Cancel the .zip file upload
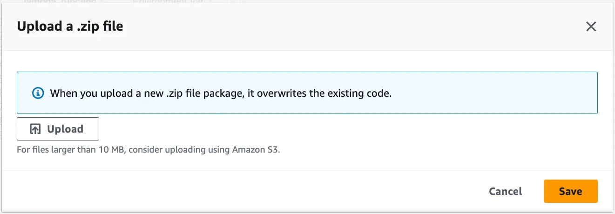Viewport: 615px width, 214px height. (505, 191)
